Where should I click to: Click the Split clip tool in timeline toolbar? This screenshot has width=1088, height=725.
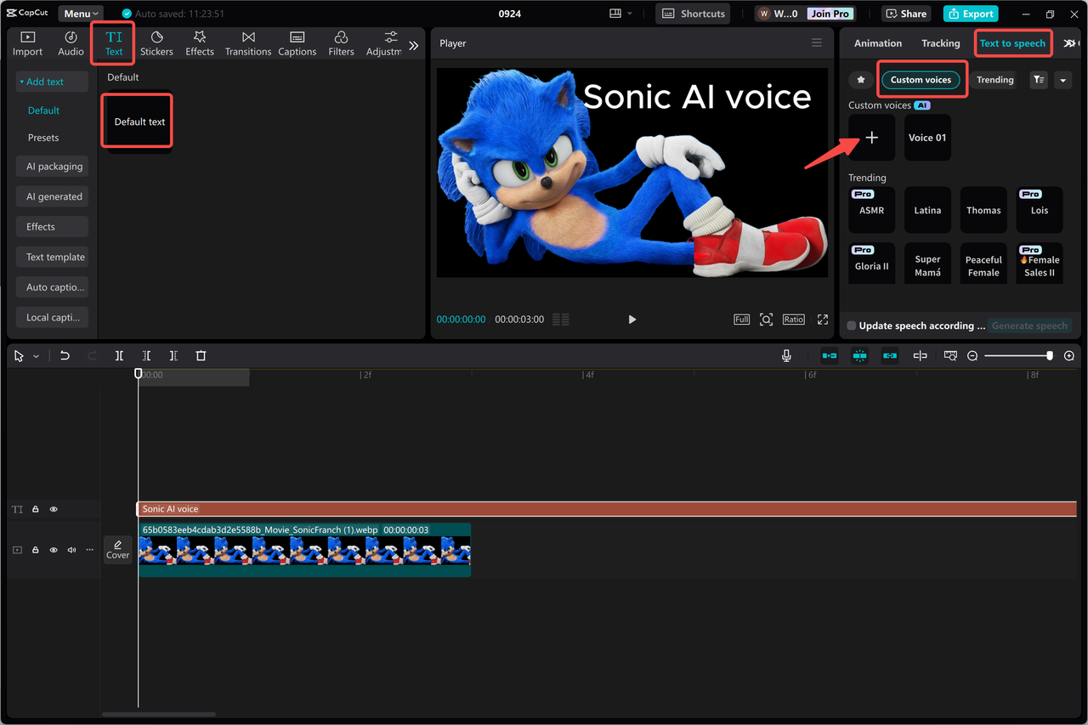[x=119, y=355]
